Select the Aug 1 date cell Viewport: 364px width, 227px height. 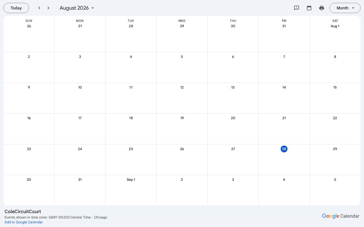(x=335, y=26)
